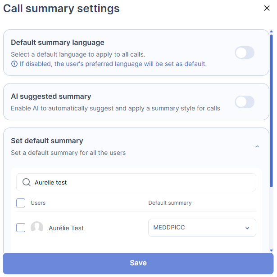Tick the checkbox next to Aurélie Test

(x=21, y=228)
